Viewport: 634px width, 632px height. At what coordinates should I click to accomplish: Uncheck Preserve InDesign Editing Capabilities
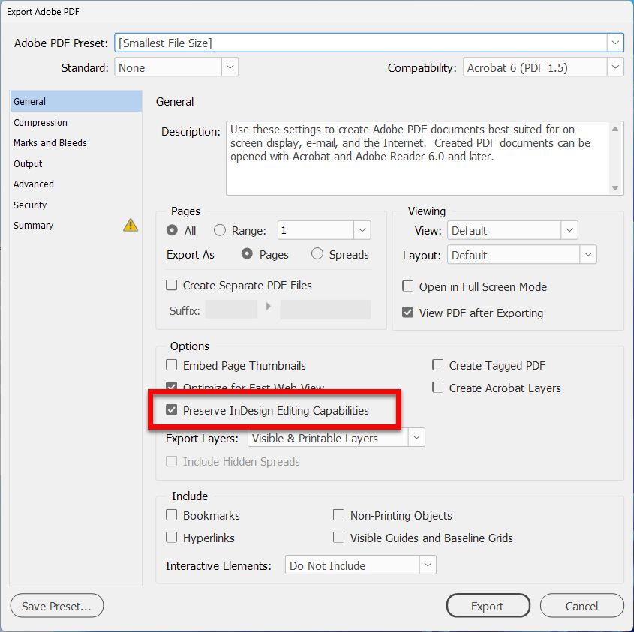(x=171, y=410)
